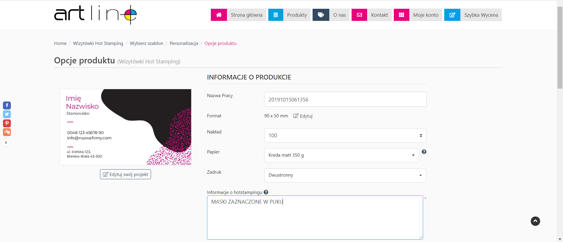The width and height of the screenshot is (563, 242).
Task: Share via the Twitter sidebar icon
Action: click(x=7, y=114)
